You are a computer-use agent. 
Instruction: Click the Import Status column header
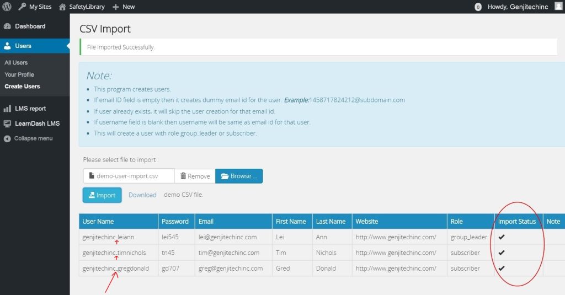(x=517, y=221)
